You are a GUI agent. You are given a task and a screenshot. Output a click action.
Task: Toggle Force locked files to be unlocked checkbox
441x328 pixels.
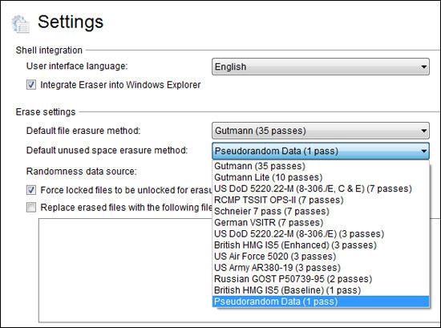tap(31, 190)
